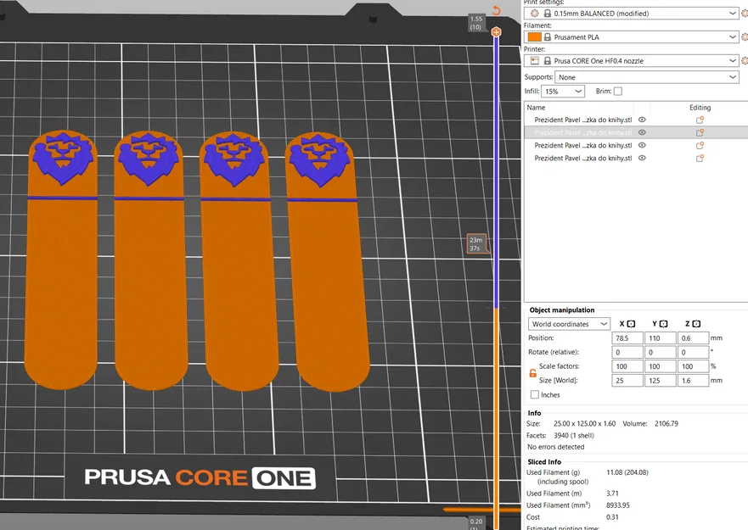Click Rotate Z input field

coord(693,352)
